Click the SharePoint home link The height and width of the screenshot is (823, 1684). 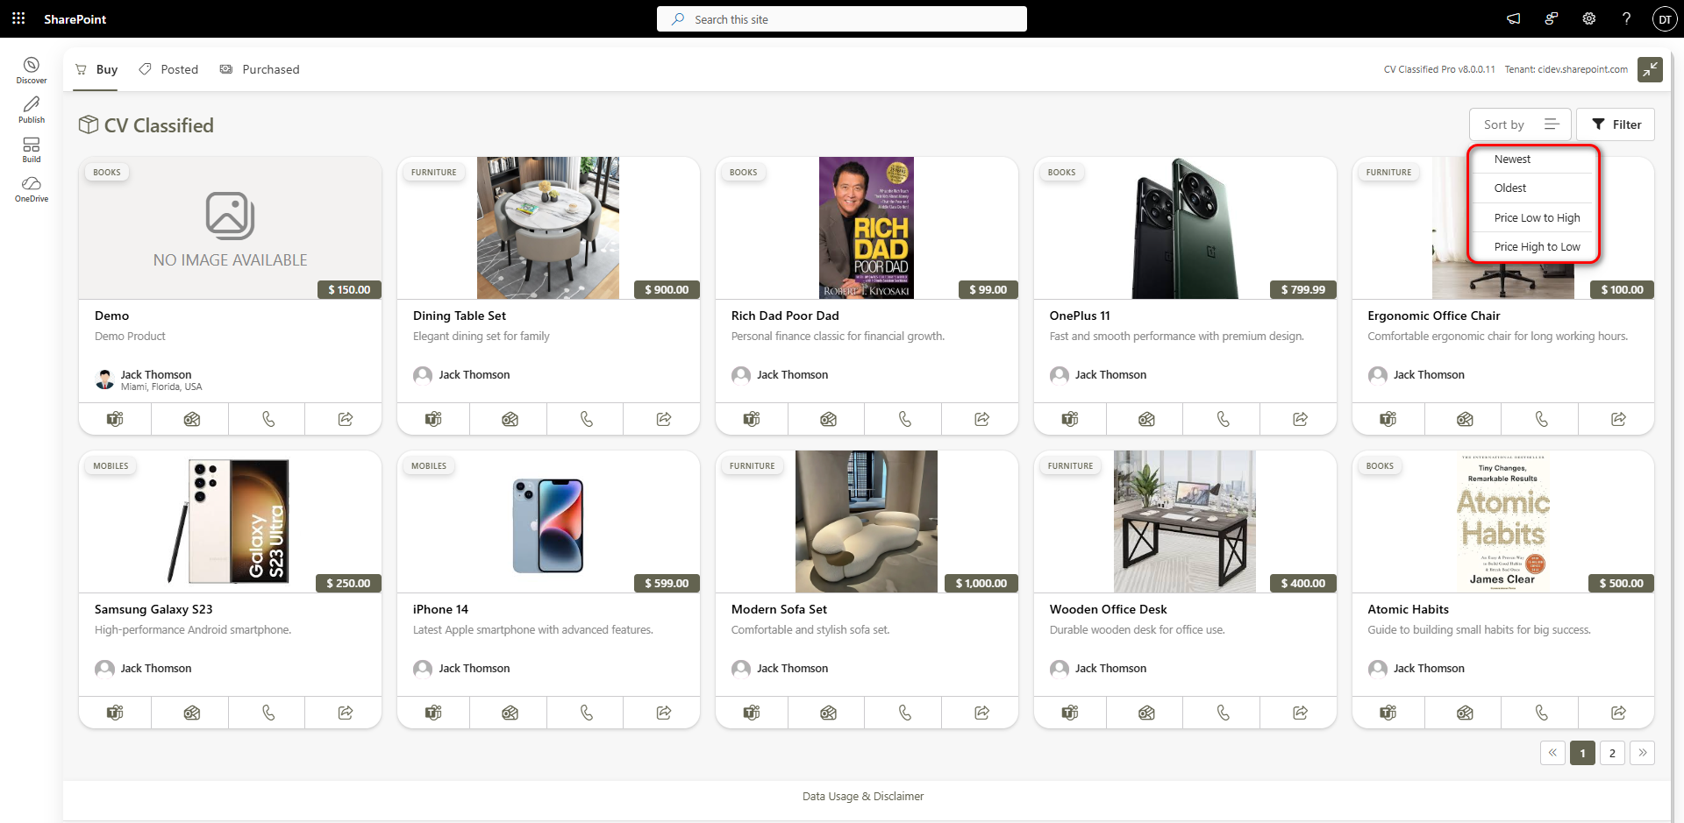pyautogui.click(x=75, y=19)
